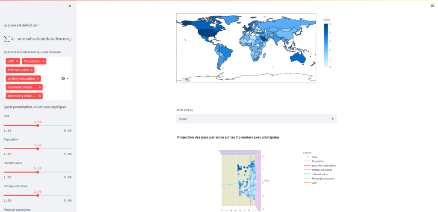Image resolution: width=438 pixels, height=212 pixels.
Task: Remove the Population tag from indicators
Action: [43, 61]
